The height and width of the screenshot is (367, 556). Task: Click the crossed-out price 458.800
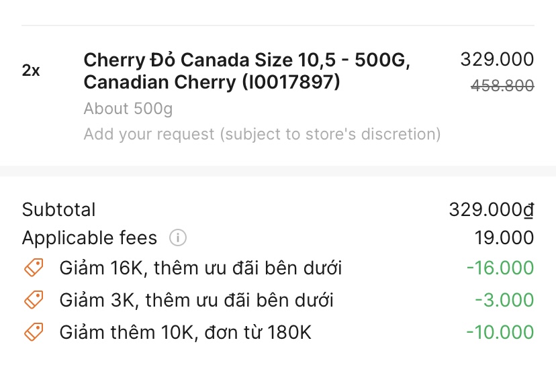[x=503, y=86]
